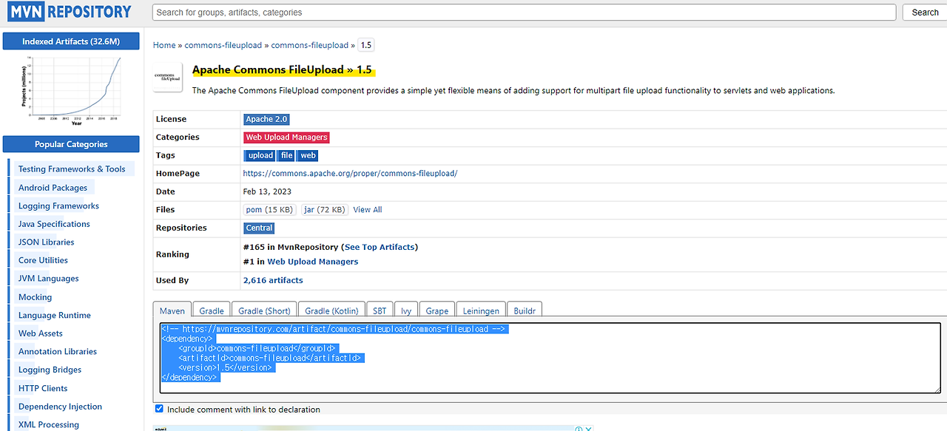Image resolution: width=947 pixels, height=431 pixels.
Task: Click the commons fileupload artifact logo thumbnail
Action: 168,78
